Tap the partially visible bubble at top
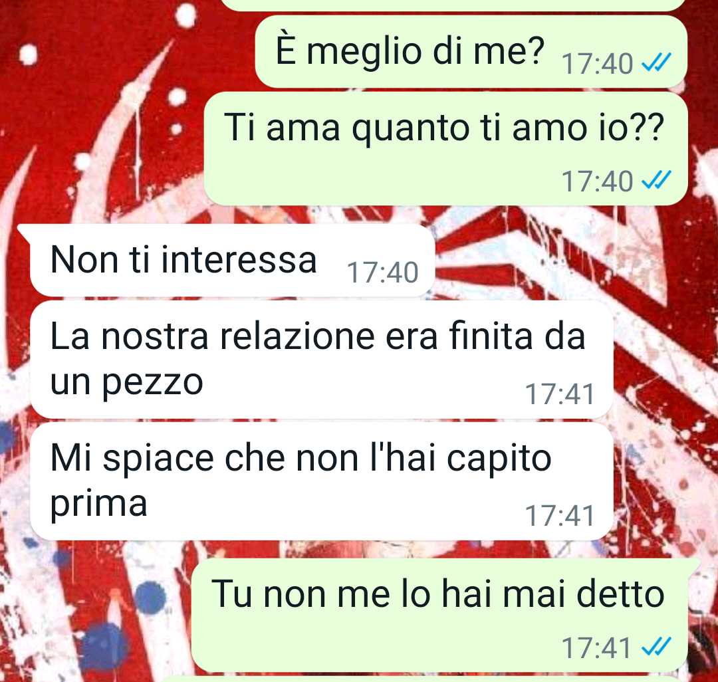Screen dimensions: 718x682 click(x=453, y=5)
